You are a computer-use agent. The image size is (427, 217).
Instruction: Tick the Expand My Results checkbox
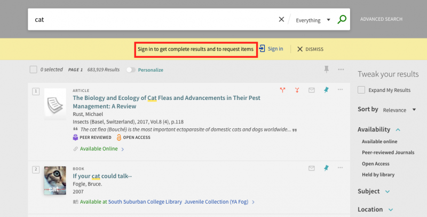(x=361, y=90)
